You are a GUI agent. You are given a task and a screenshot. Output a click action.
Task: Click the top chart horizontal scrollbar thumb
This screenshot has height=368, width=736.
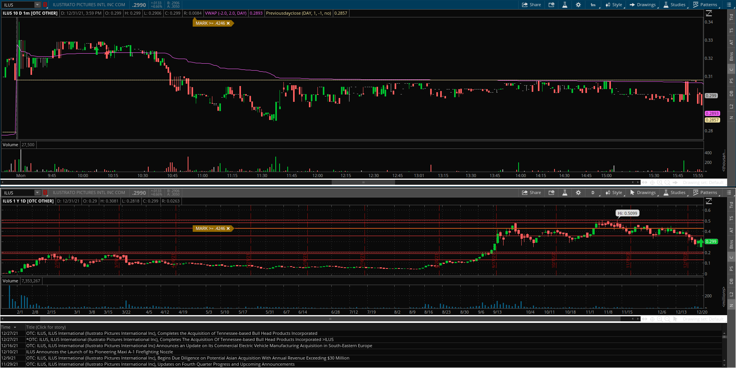click(x=363, y=182)
